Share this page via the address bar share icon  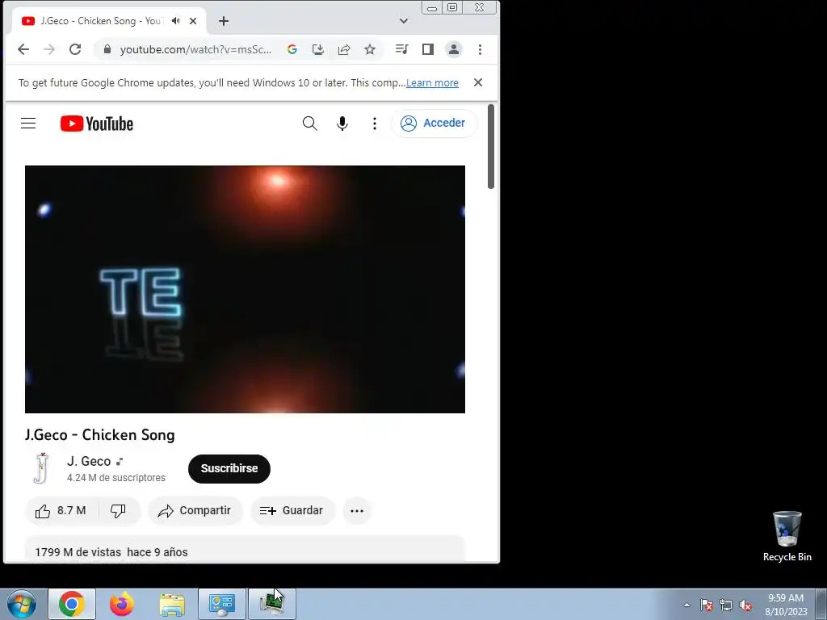click(344, 49)
